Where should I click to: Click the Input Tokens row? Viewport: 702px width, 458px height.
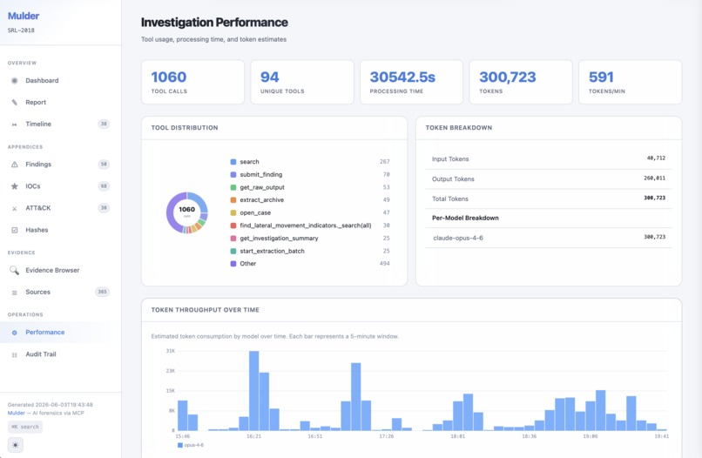(x=549, y=159)
